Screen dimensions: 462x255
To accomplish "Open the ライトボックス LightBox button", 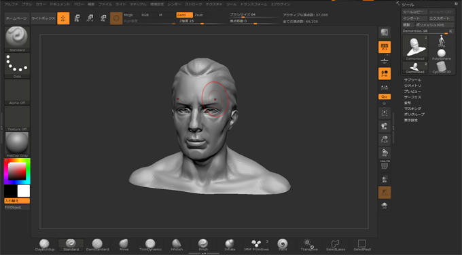I will [43, 18].
